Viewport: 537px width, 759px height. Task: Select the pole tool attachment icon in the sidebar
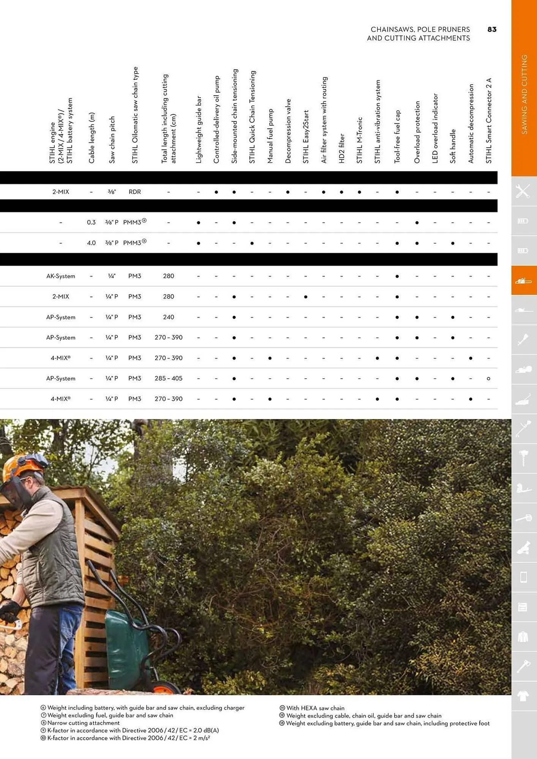[x=523, y=340]
